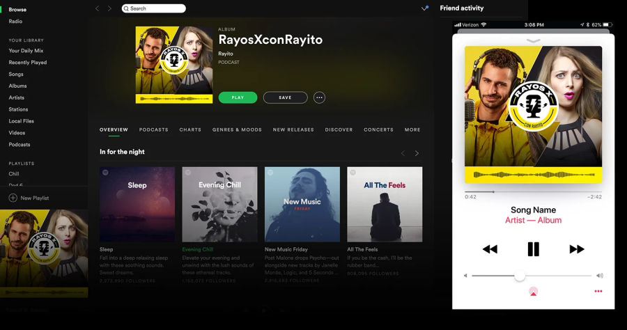
Task: Open Albums in the library
Action: point(17,86)
